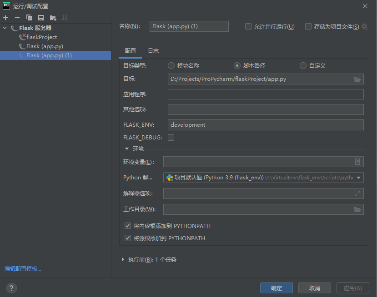Browse for working directory folder
377x297 pixels.
click(x=357, y=209)
